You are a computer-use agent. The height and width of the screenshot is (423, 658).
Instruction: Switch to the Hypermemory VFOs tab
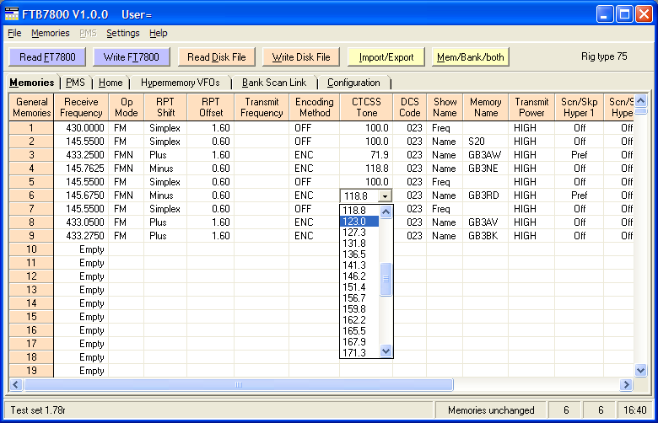click(180, 83)
